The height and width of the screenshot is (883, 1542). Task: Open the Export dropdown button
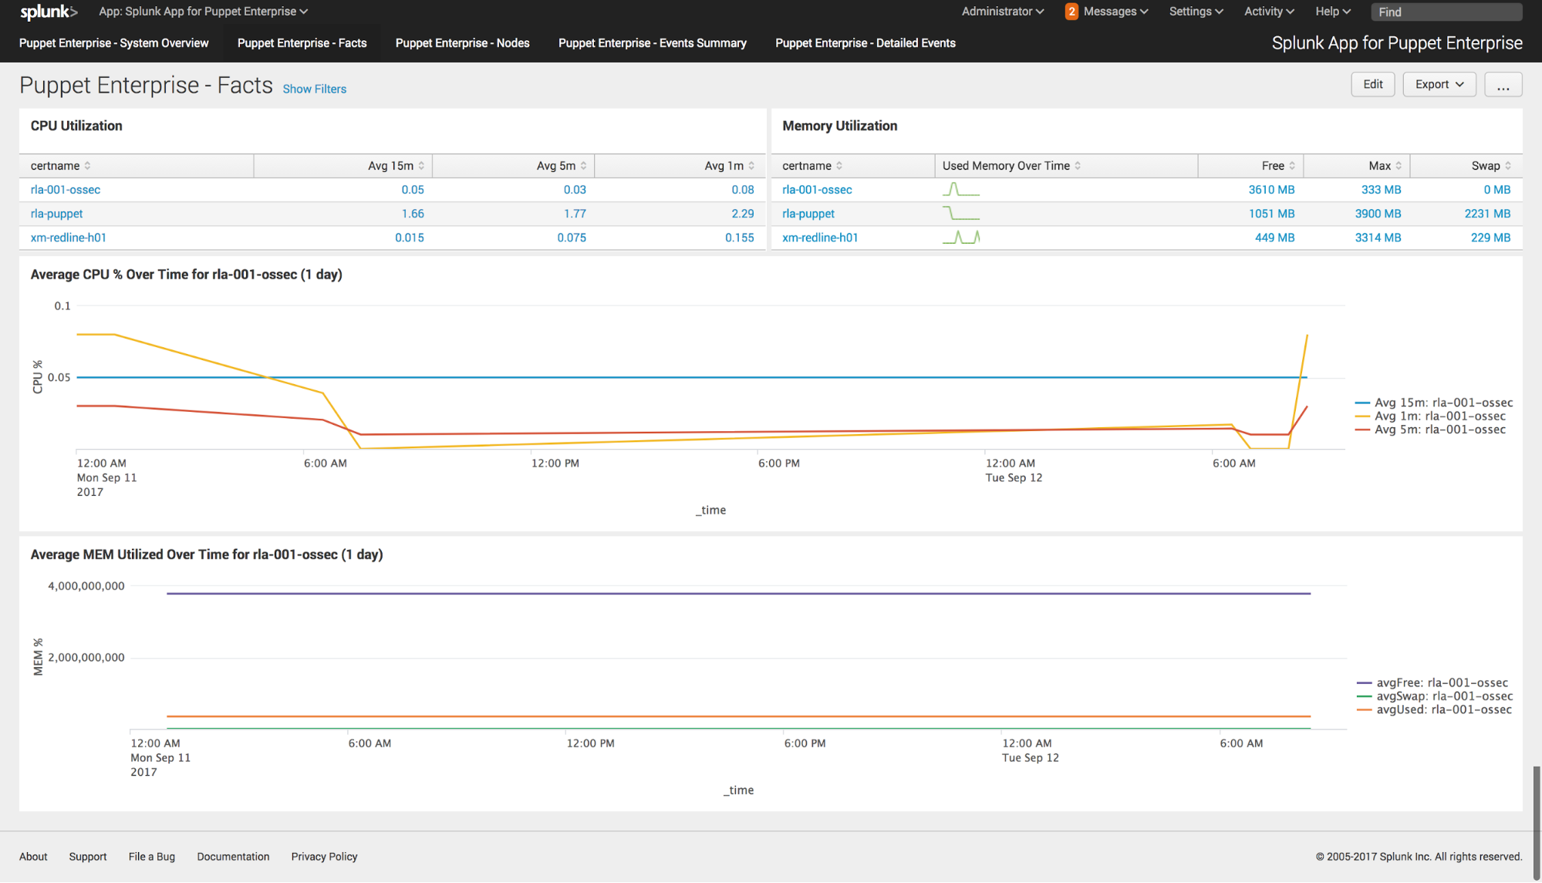1439,84
